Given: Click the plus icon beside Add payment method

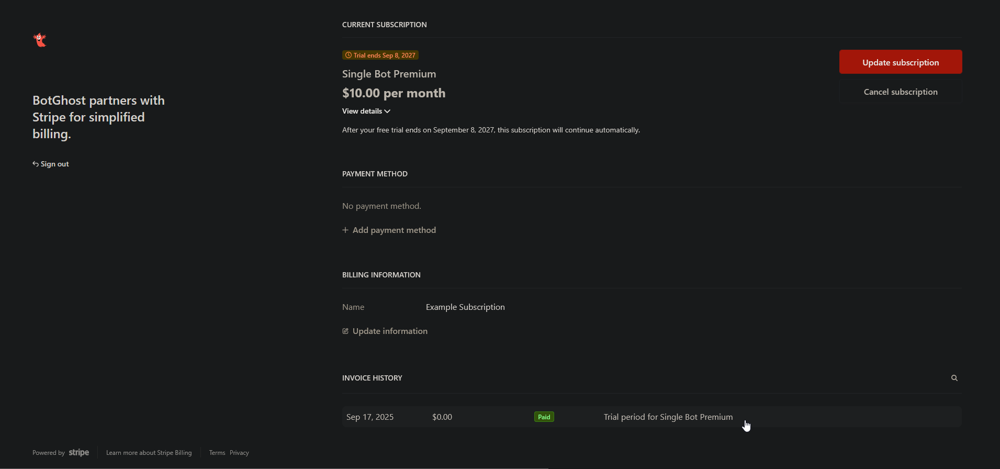Looking at the screenshot, I should 345,230.
